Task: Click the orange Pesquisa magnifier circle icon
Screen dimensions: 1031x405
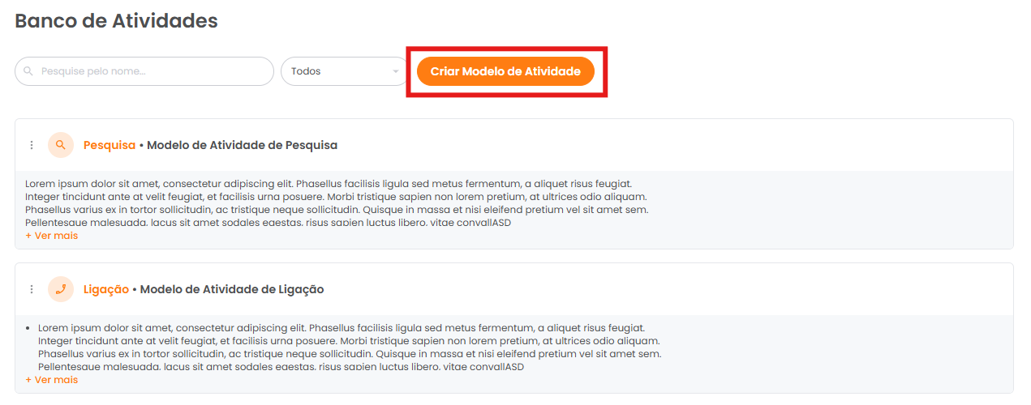Action: [x=61, y=145]
